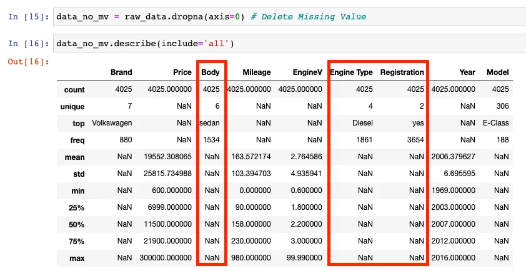Click the 'sedan' cell in Body column
Screen dimensions: 526x271
[211, 124]
